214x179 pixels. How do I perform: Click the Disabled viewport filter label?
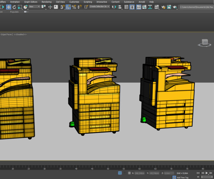20,34
